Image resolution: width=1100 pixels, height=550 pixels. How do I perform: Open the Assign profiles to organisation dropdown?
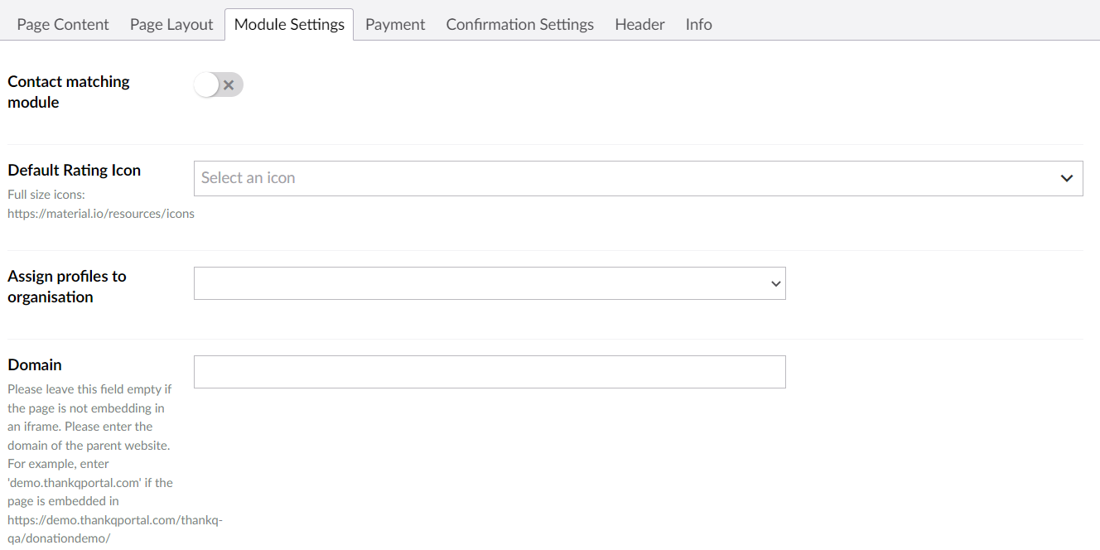pos(489,283)
